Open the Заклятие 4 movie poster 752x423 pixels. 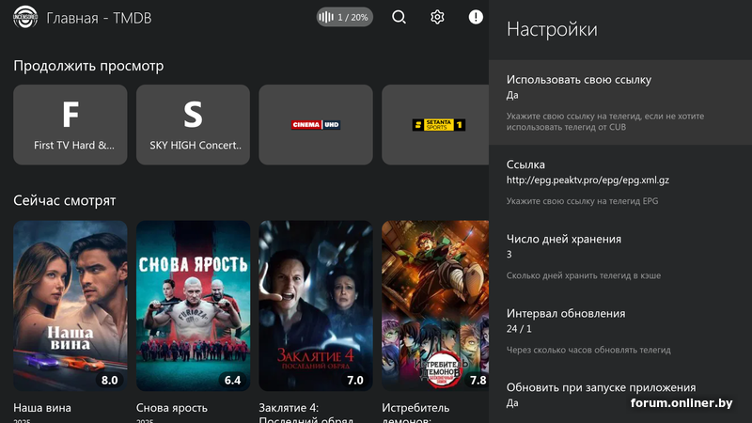pyautogui.click(x=316, y=305)
